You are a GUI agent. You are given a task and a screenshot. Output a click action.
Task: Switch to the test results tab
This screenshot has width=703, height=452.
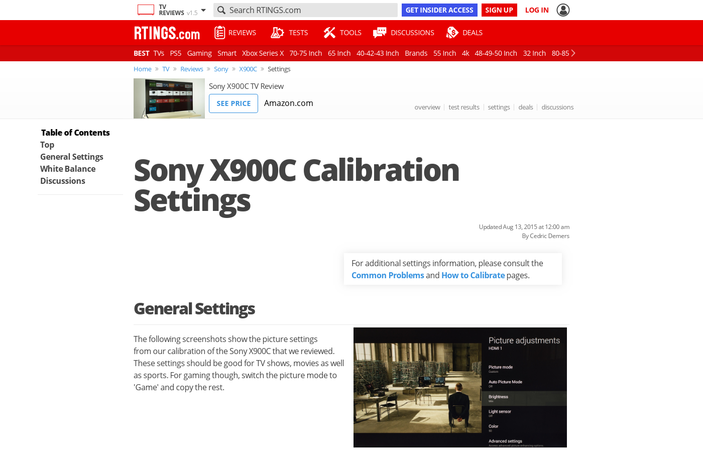click(464, 107)
